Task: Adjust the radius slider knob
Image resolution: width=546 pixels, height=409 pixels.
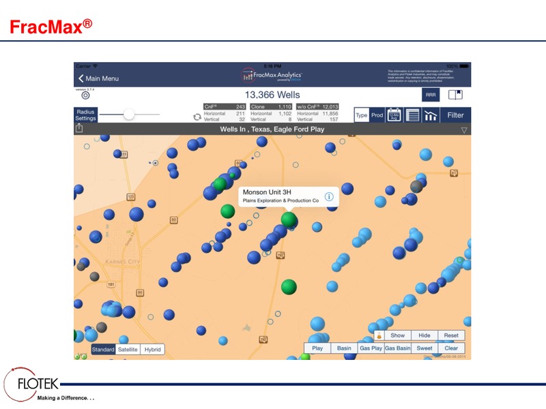Action: (129, 114)
